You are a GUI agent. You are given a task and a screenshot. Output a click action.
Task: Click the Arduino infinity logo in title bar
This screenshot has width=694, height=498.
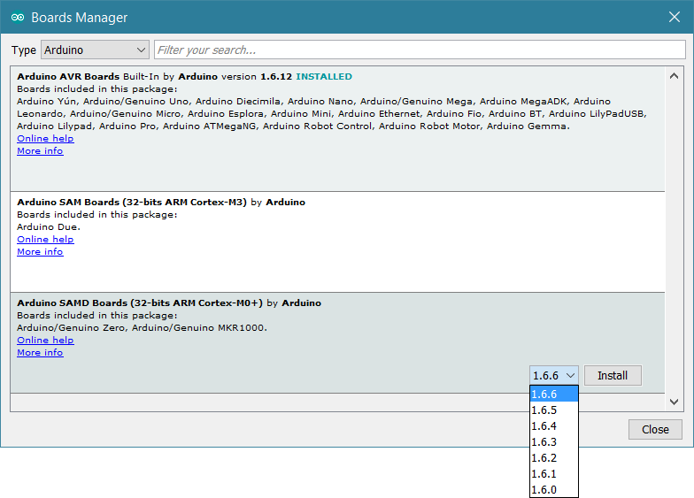18,18
